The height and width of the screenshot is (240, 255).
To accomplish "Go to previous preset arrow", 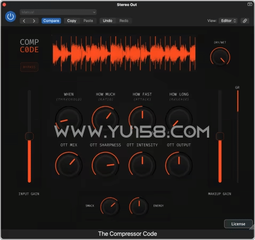I will (24, 21).
